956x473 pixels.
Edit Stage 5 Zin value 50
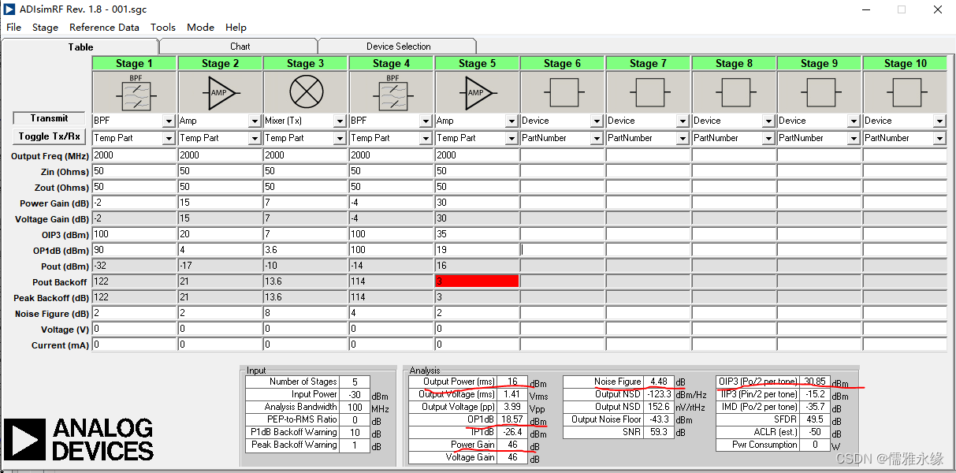pos(477,171)
